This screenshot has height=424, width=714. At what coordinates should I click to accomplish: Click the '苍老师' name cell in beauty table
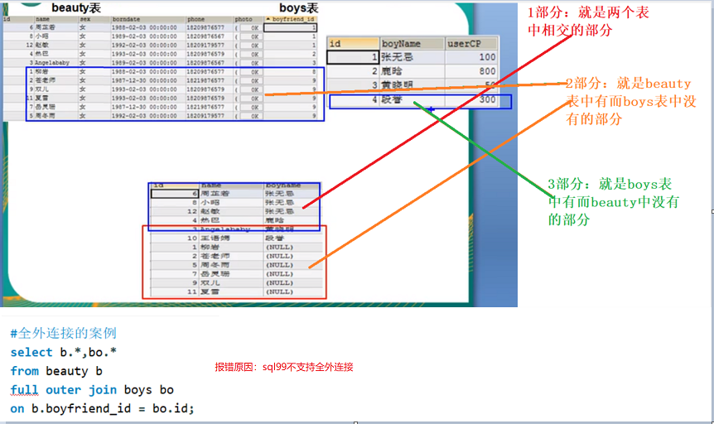45,80
